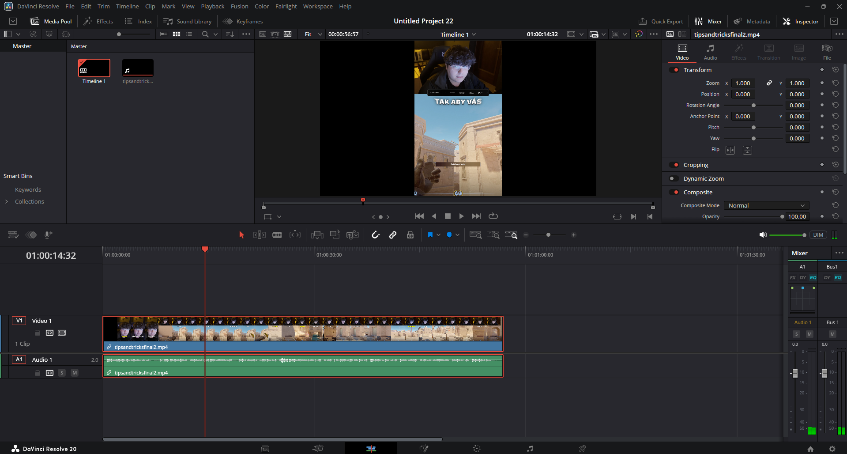Viewport: 847px width, 454px height.
Task: Open the viewer Fit zoom dropdown
Action: [313, 34]
